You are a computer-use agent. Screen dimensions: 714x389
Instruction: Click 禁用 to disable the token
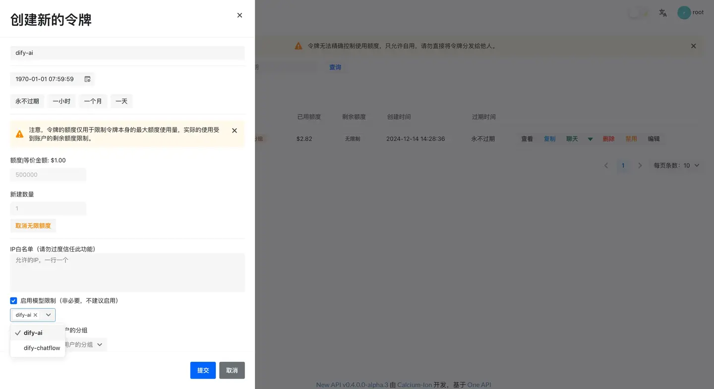pos(631,139)
